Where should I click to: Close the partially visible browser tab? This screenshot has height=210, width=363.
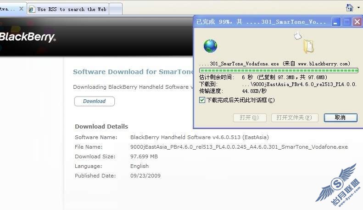point(21,9)
